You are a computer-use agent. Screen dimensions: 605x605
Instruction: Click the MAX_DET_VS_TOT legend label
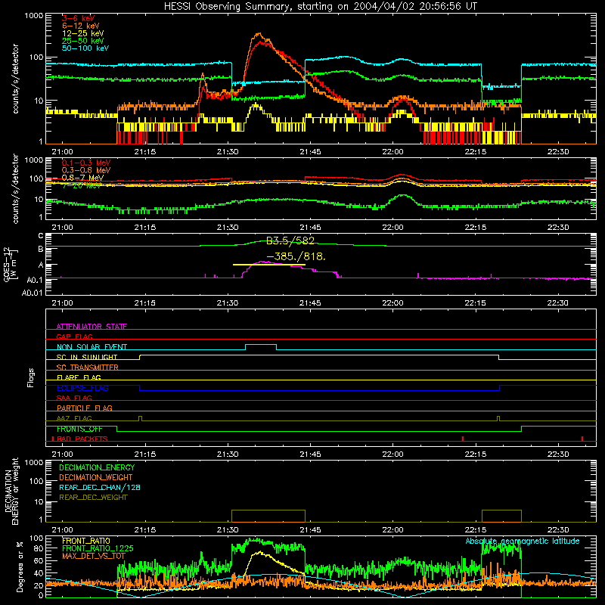[94, 556]
